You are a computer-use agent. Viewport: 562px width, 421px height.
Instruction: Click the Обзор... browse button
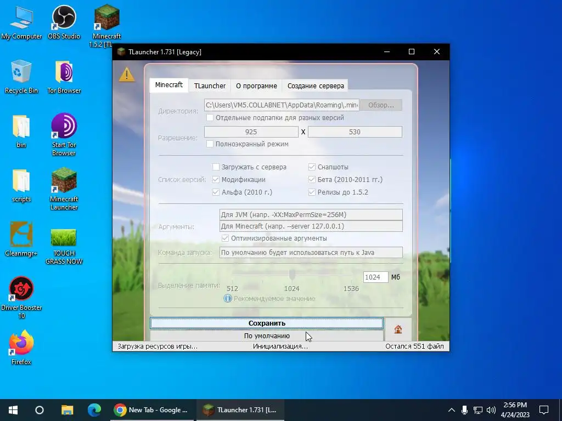pyautogui.click(x=381, y=105)
